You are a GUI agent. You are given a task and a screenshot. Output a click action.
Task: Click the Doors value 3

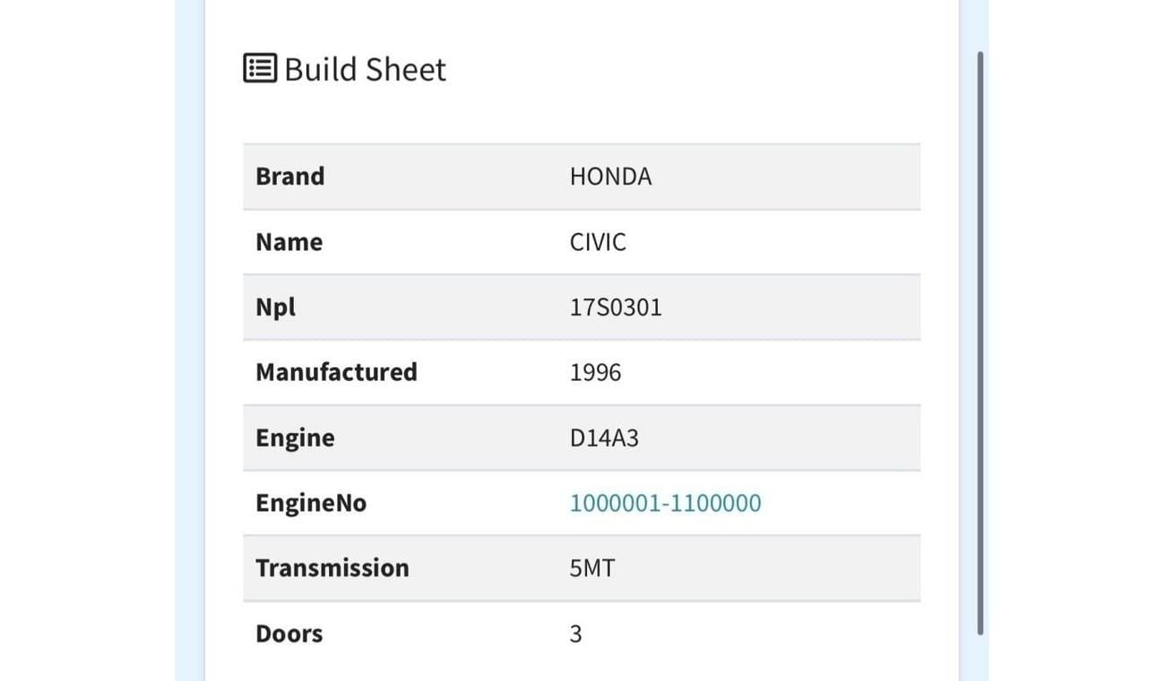(x=575, y=634)
